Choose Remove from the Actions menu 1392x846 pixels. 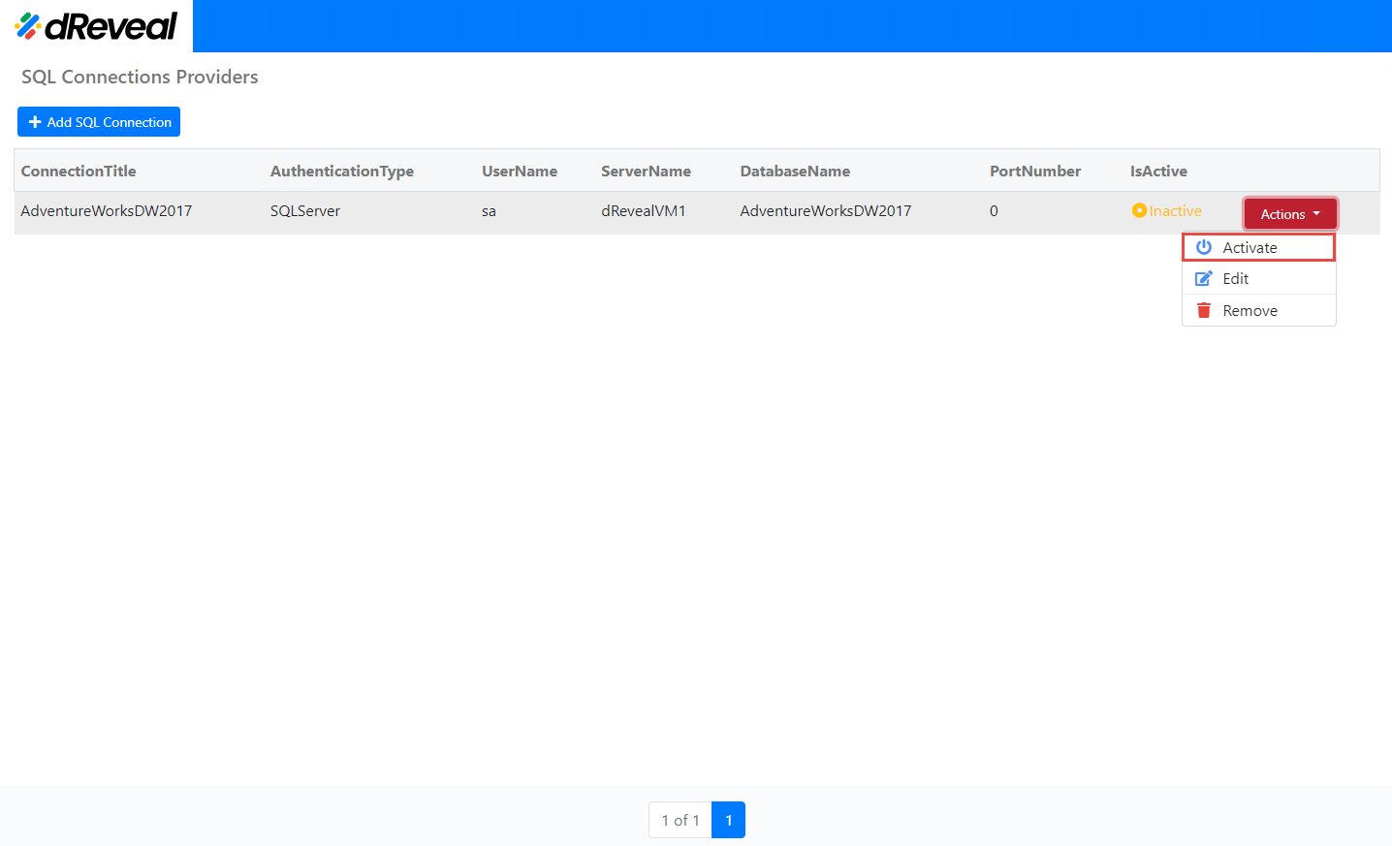(1250, 310)
